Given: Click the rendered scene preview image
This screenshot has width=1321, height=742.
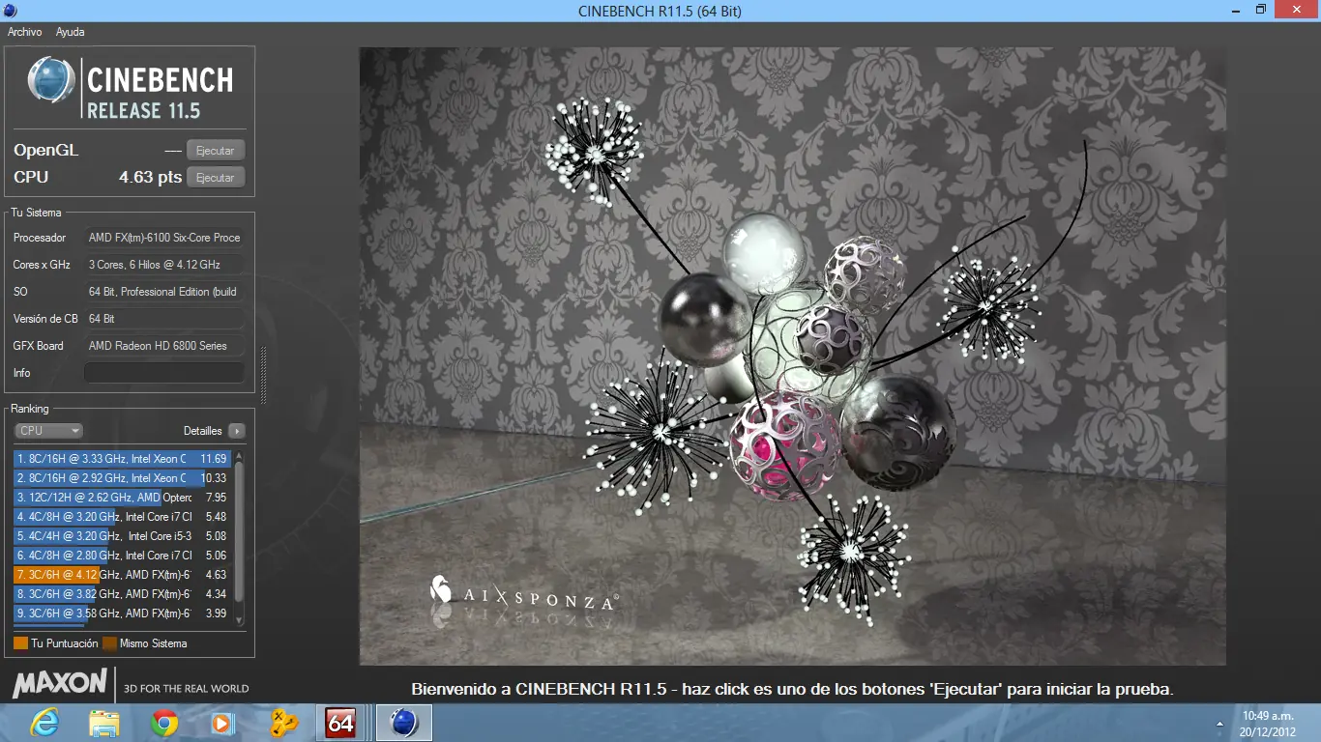Looking at the screenshot, I should click(x=793, y=357).
